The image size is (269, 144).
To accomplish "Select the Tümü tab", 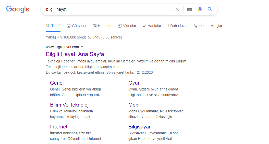I will click(53, 26).
